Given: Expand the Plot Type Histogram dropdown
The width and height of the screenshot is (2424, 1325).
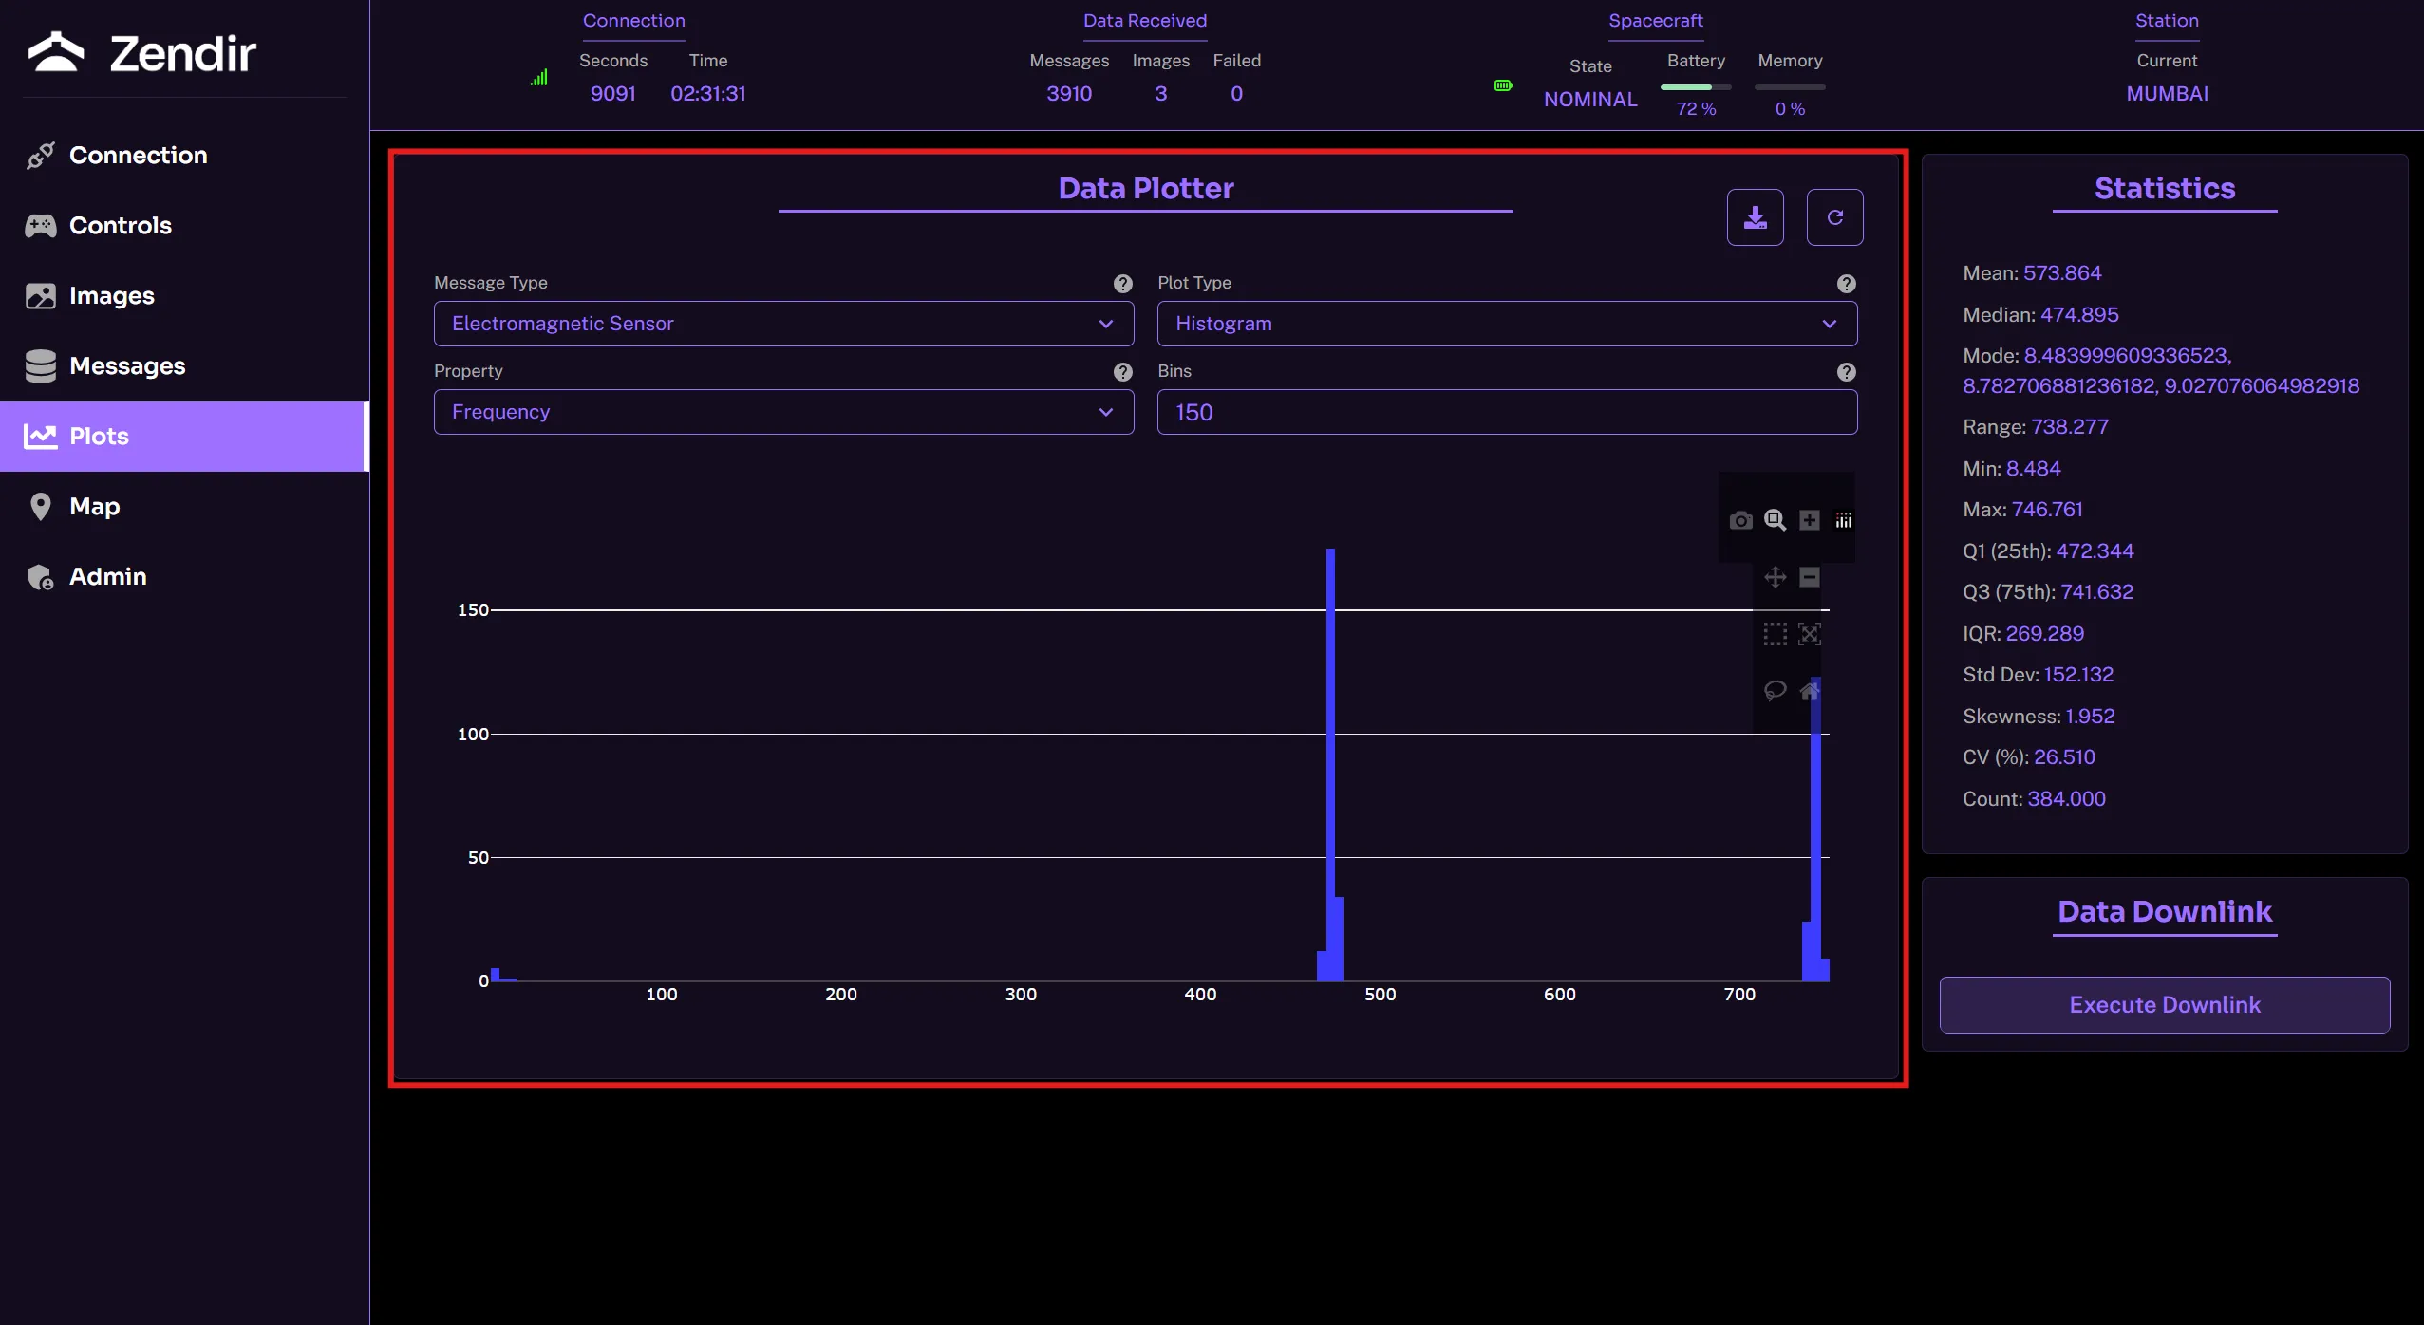Looking at the screenshot, I should 1506,324.
